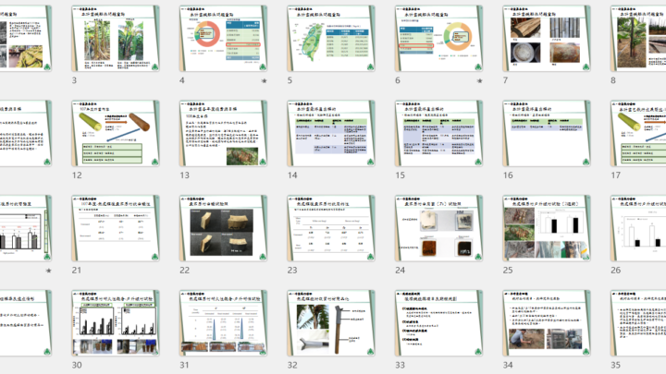The image size is (666, 374).
Task: Click the animation star under slide 6
Action: tap(479, 82)
